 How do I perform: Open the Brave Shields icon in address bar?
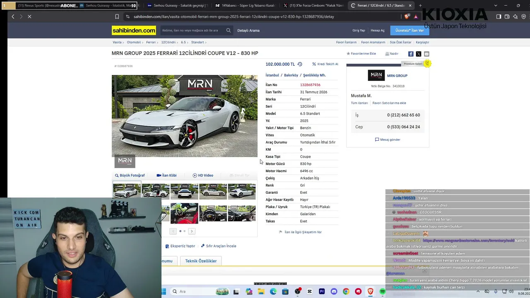pyautogui.click(x=407, y=17)
